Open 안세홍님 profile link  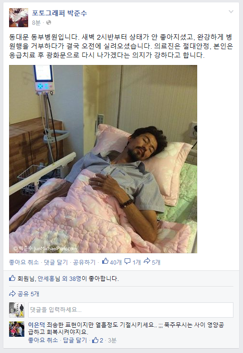pyautogui.click(x=49, y=278)
